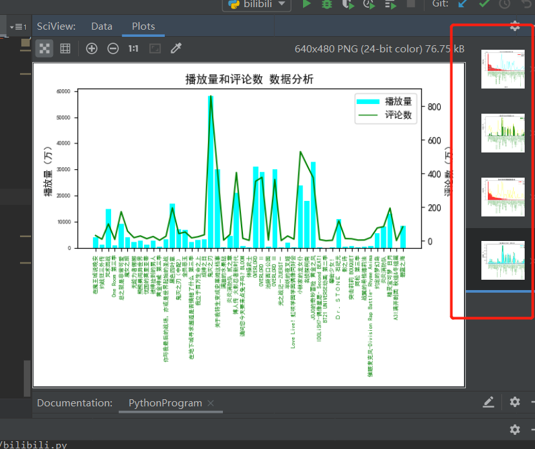The width and height of the screenshot is (535, 449).
Task: Zoom in on the plot image
Action: 92,48
